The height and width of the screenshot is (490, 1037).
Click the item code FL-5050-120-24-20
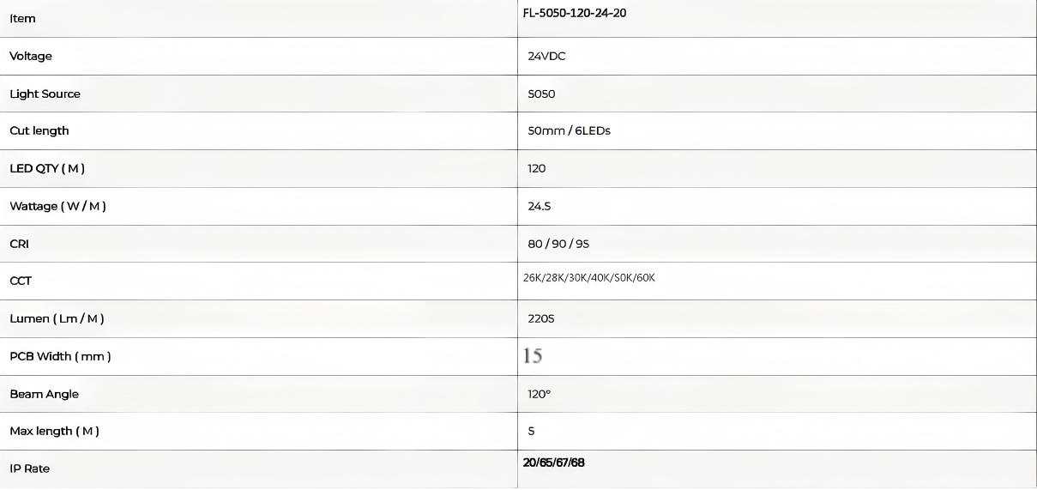point(575,13)
